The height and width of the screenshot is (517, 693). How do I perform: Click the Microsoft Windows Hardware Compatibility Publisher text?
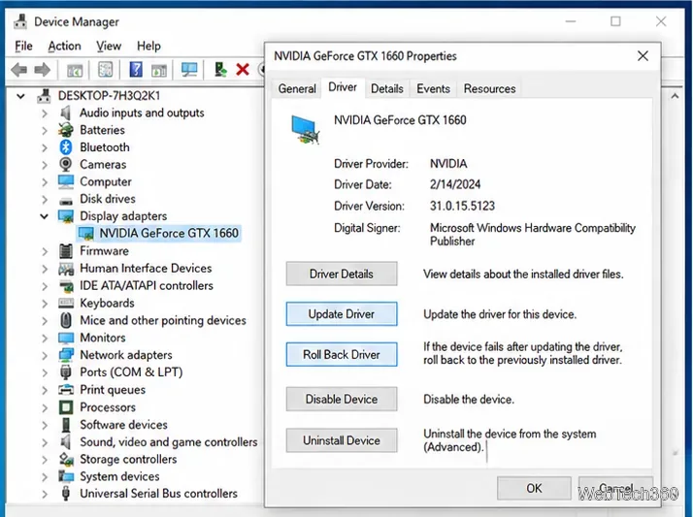[x=533, y=235]
